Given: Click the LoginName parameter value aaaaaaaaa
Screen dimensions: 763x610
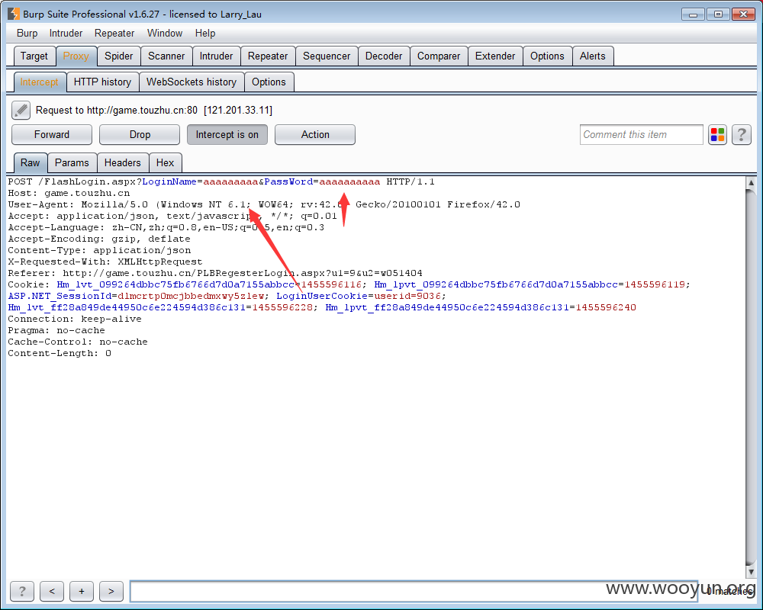Looking at the screenshot, I should pyautogui.click(x=230, y=182).
